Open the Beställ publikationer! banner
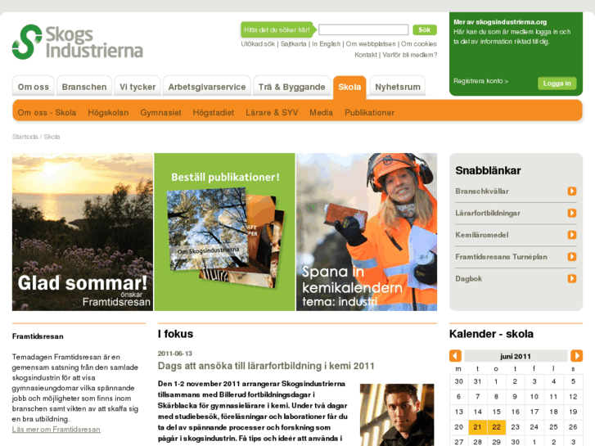Screen dimensions: 595x446 pyautogui.click(x=224, y=232)
